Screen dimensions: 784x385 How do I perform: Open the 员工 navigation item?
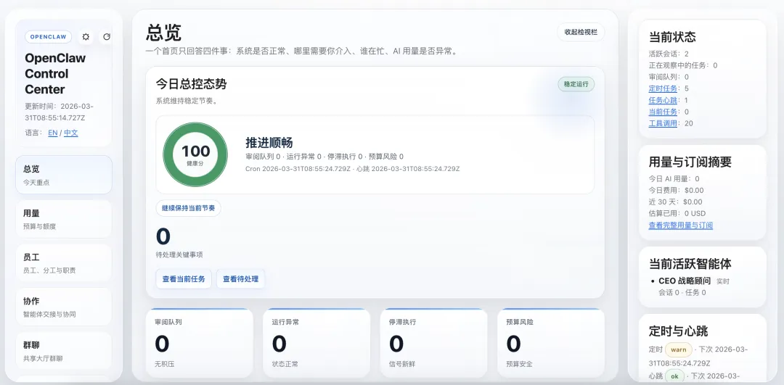64,263
